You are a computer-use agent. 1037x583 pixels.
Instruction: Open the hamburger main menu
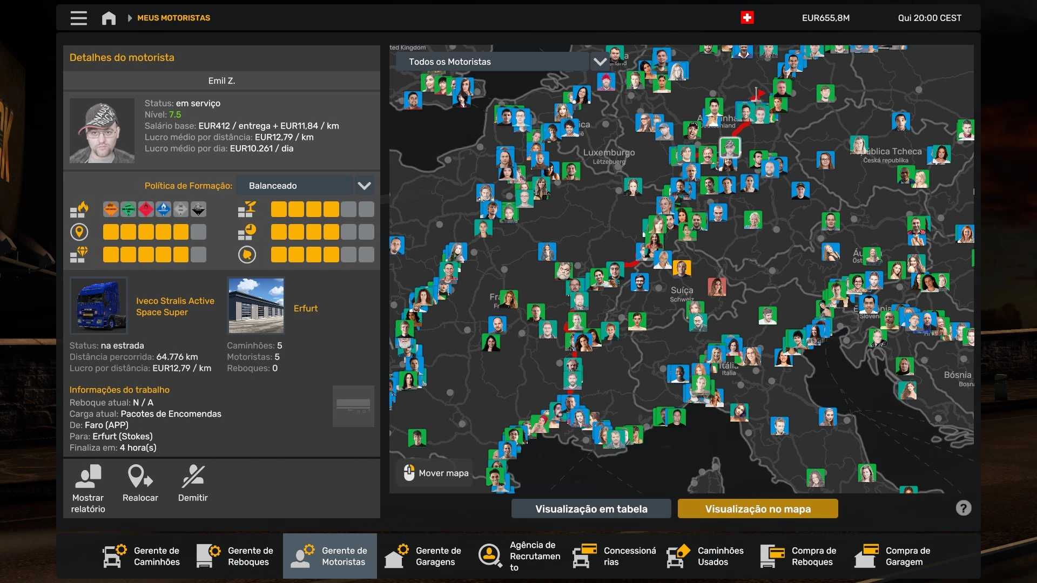[x=78, y=18]
